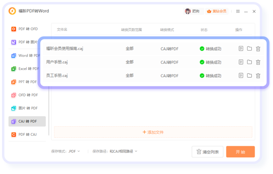273x174 pixels.
Task: Open output folder for 员工手册.caj
Action: (249, 76)
